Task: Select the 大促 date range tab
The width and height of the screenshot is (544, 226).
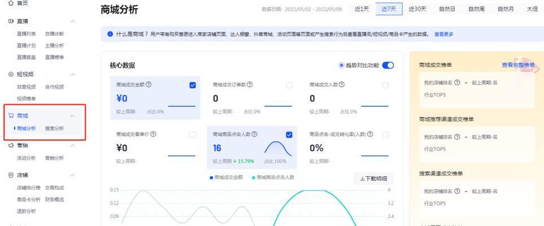Action: 532,9
